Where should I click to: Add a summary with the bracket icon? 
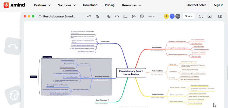tap(134, 16)
